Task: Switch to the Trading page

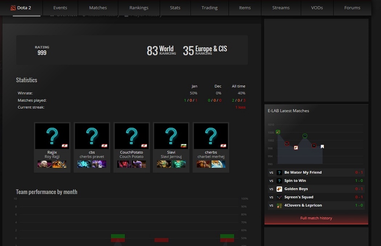Action: point(209,8)
